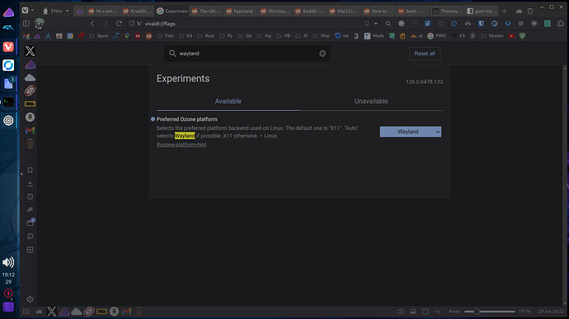Open the Downloads panel in the sidebar

coord(31,183)
